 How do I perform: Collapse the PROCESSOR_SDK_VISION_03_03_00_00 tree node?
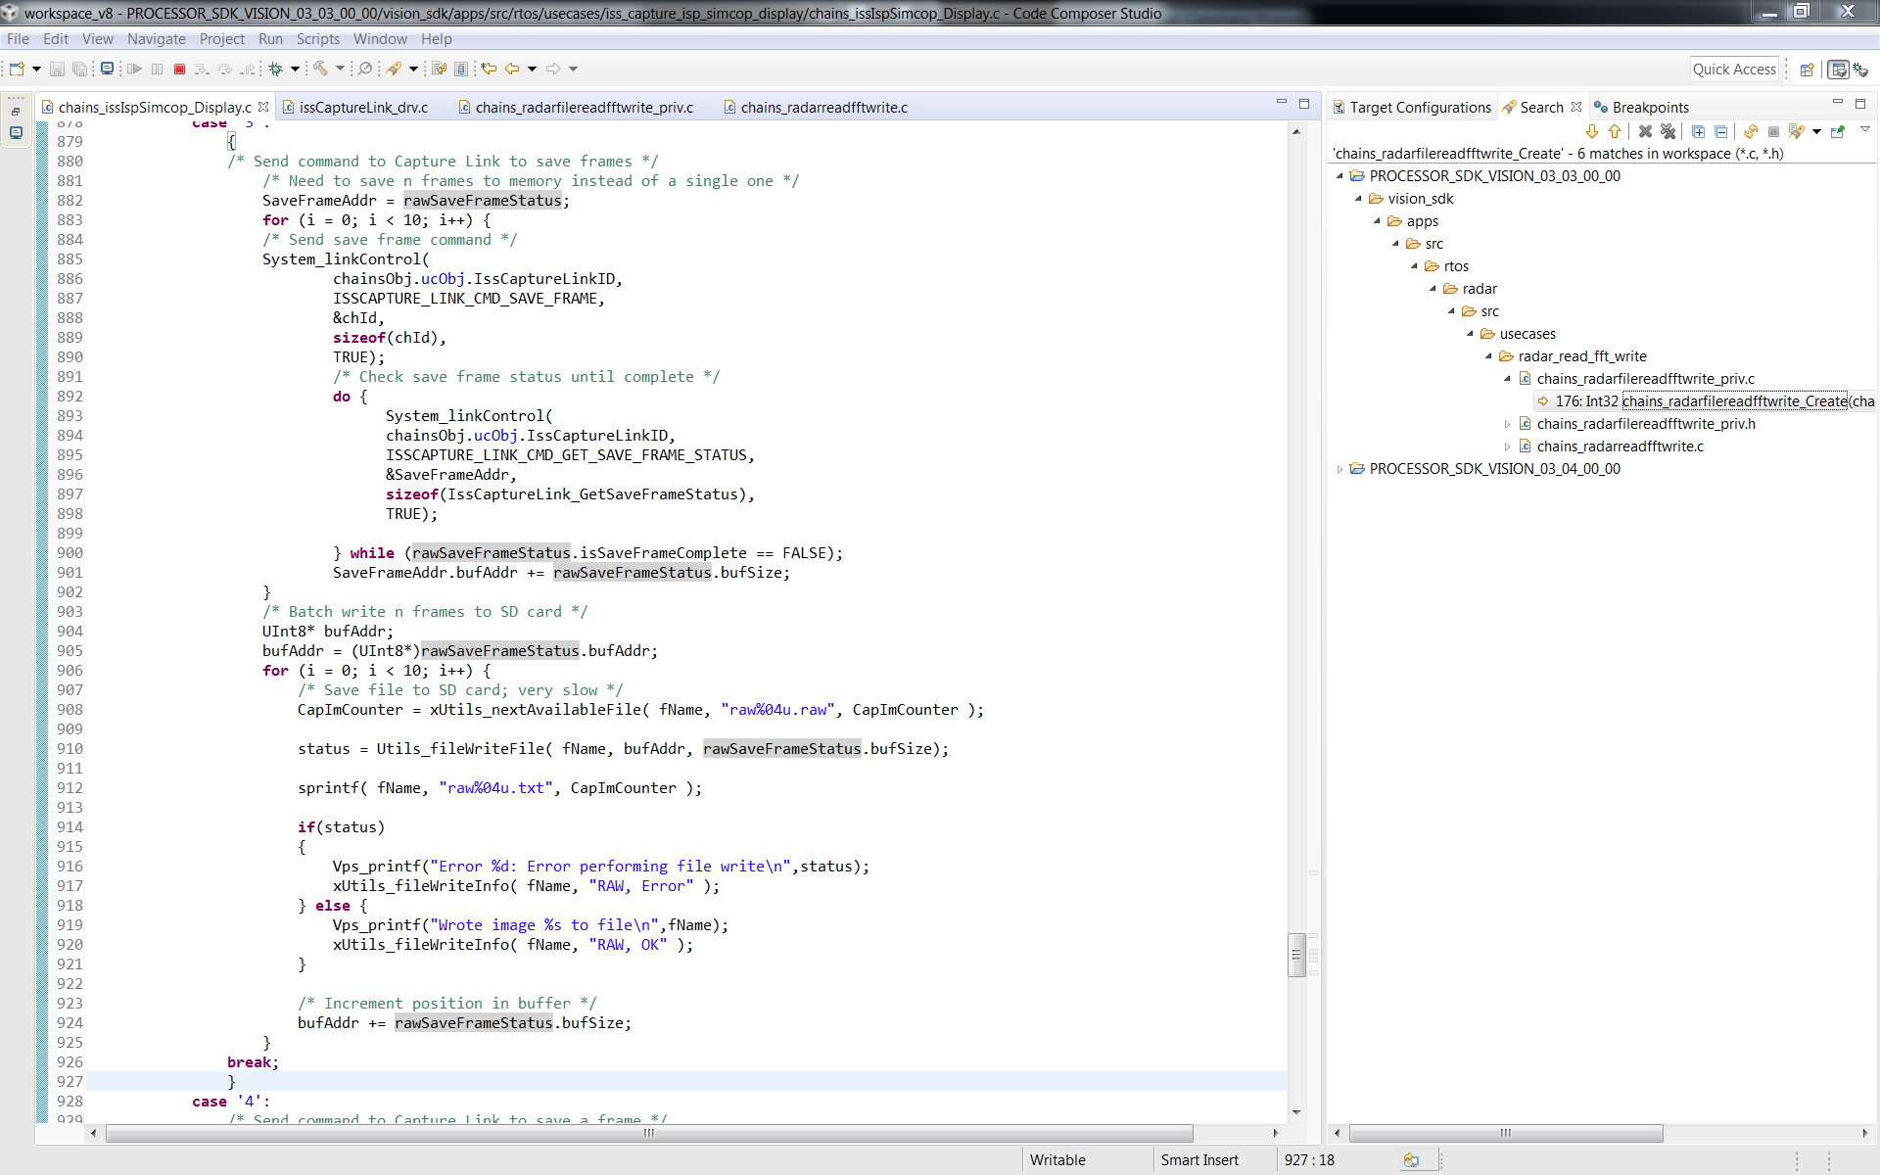pos(1339,176)
